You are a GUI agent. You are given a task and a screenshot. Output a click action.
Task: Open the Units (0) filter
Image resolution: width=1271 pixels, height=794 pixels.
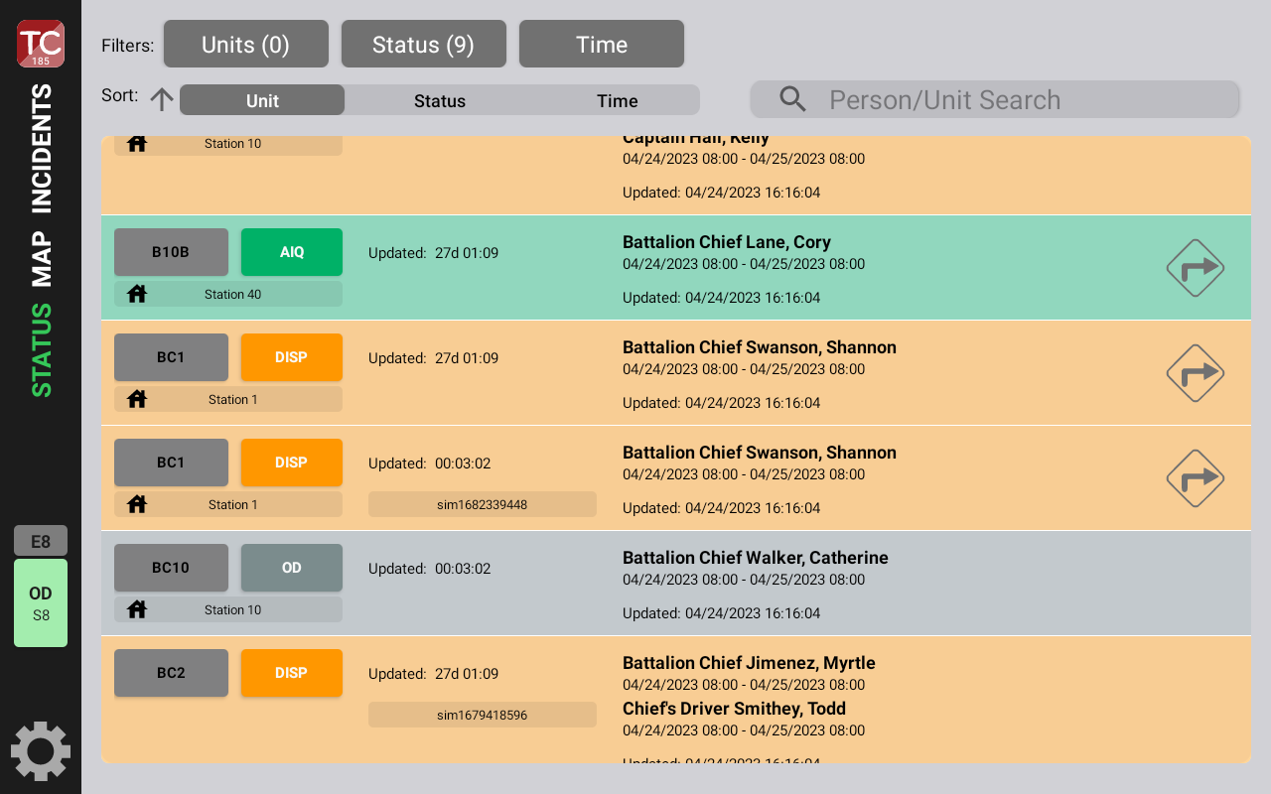coord(245,45)
